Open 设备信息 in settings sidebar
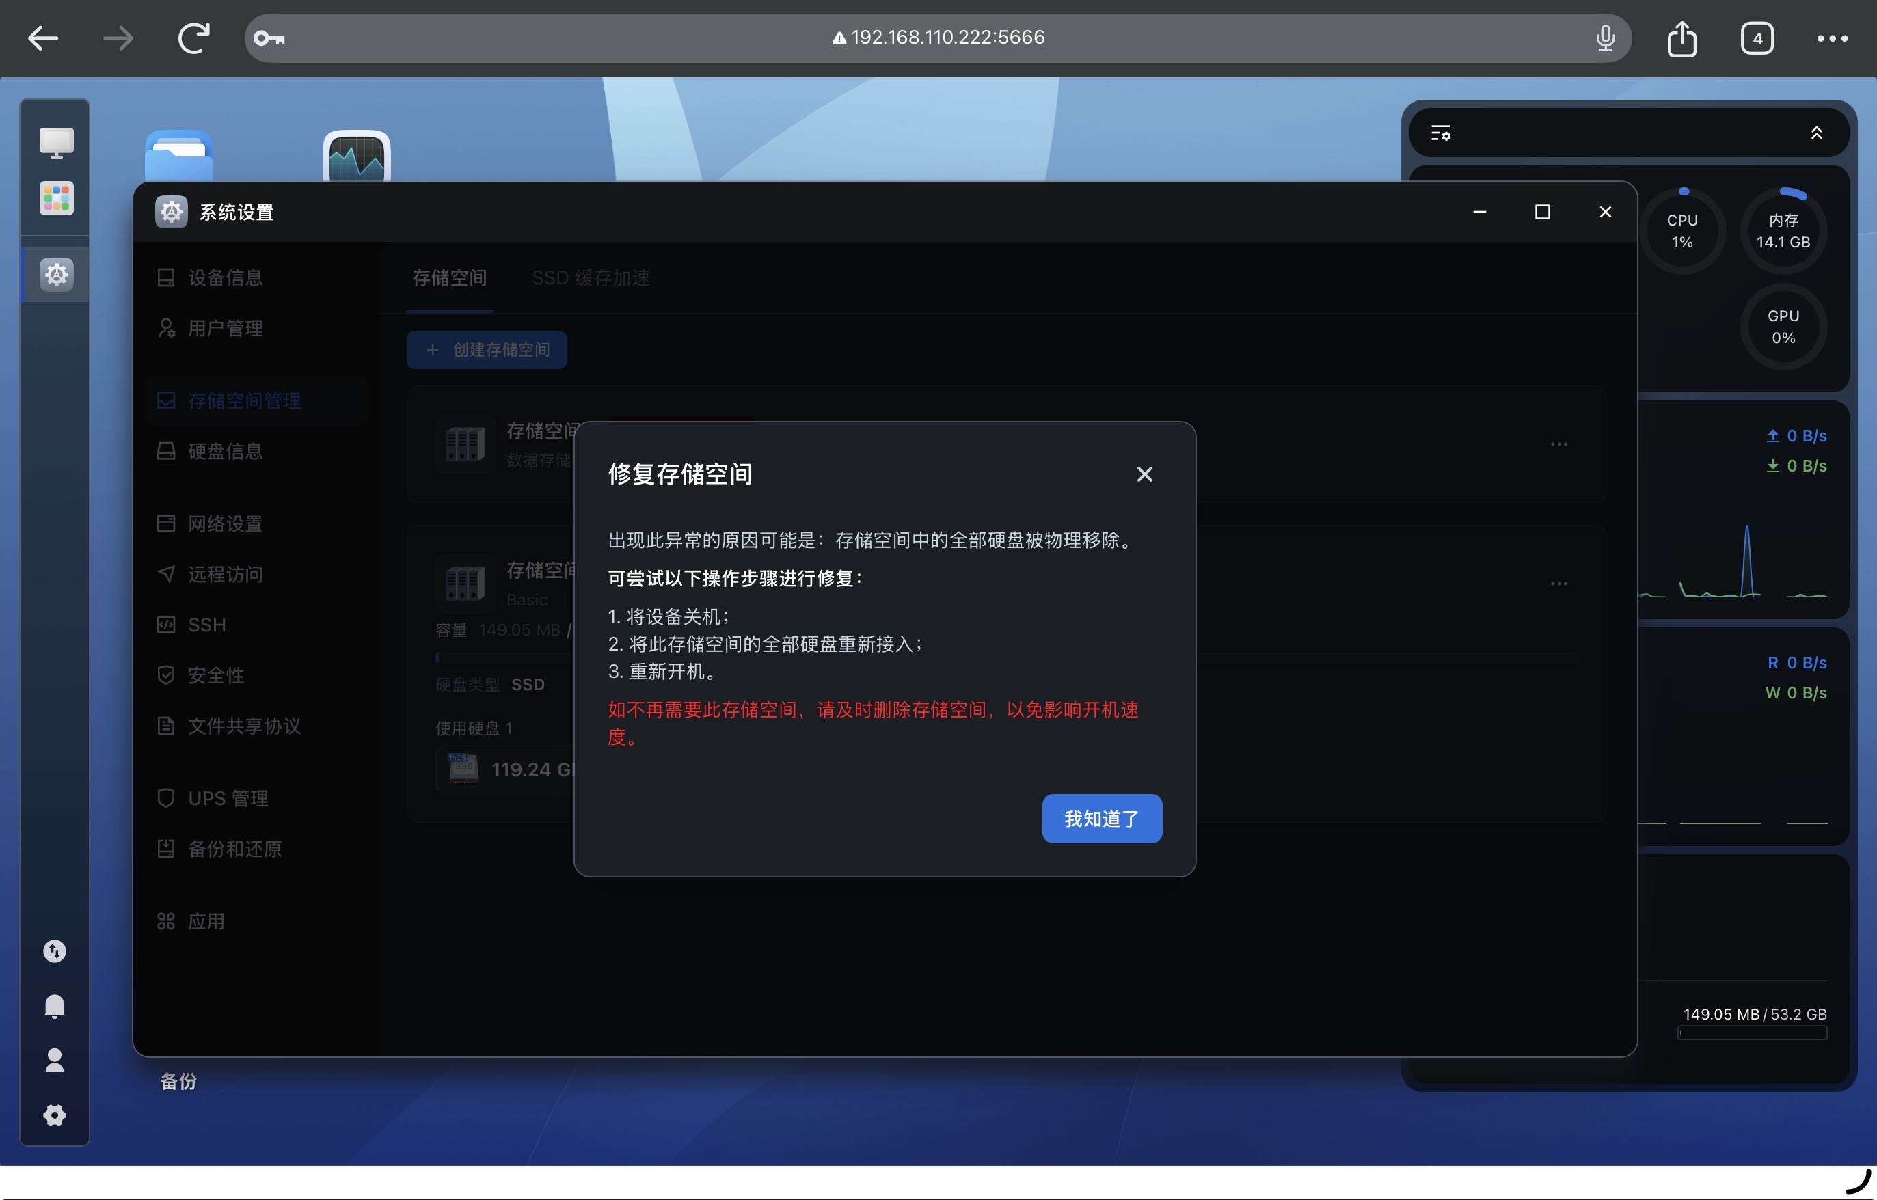 256,277
